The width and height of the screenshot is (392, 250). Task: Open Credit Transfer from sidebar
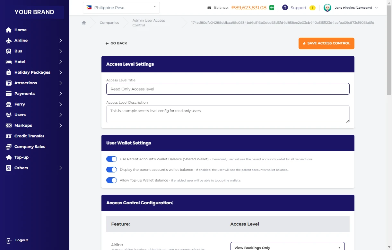(29, 136)
